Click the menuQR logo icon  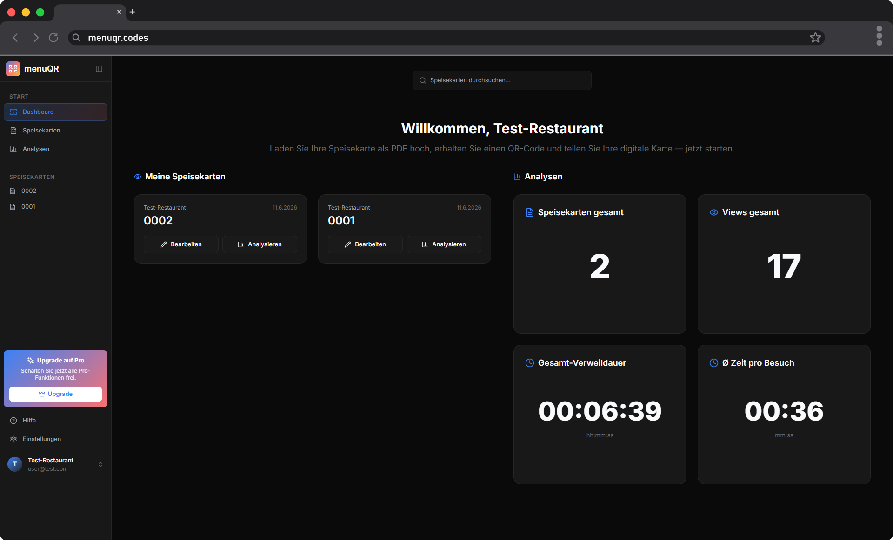click(x=13, y=69)
